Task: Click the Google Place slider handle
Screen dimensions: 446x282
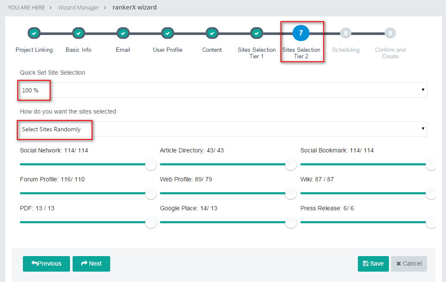Action: 291,222
